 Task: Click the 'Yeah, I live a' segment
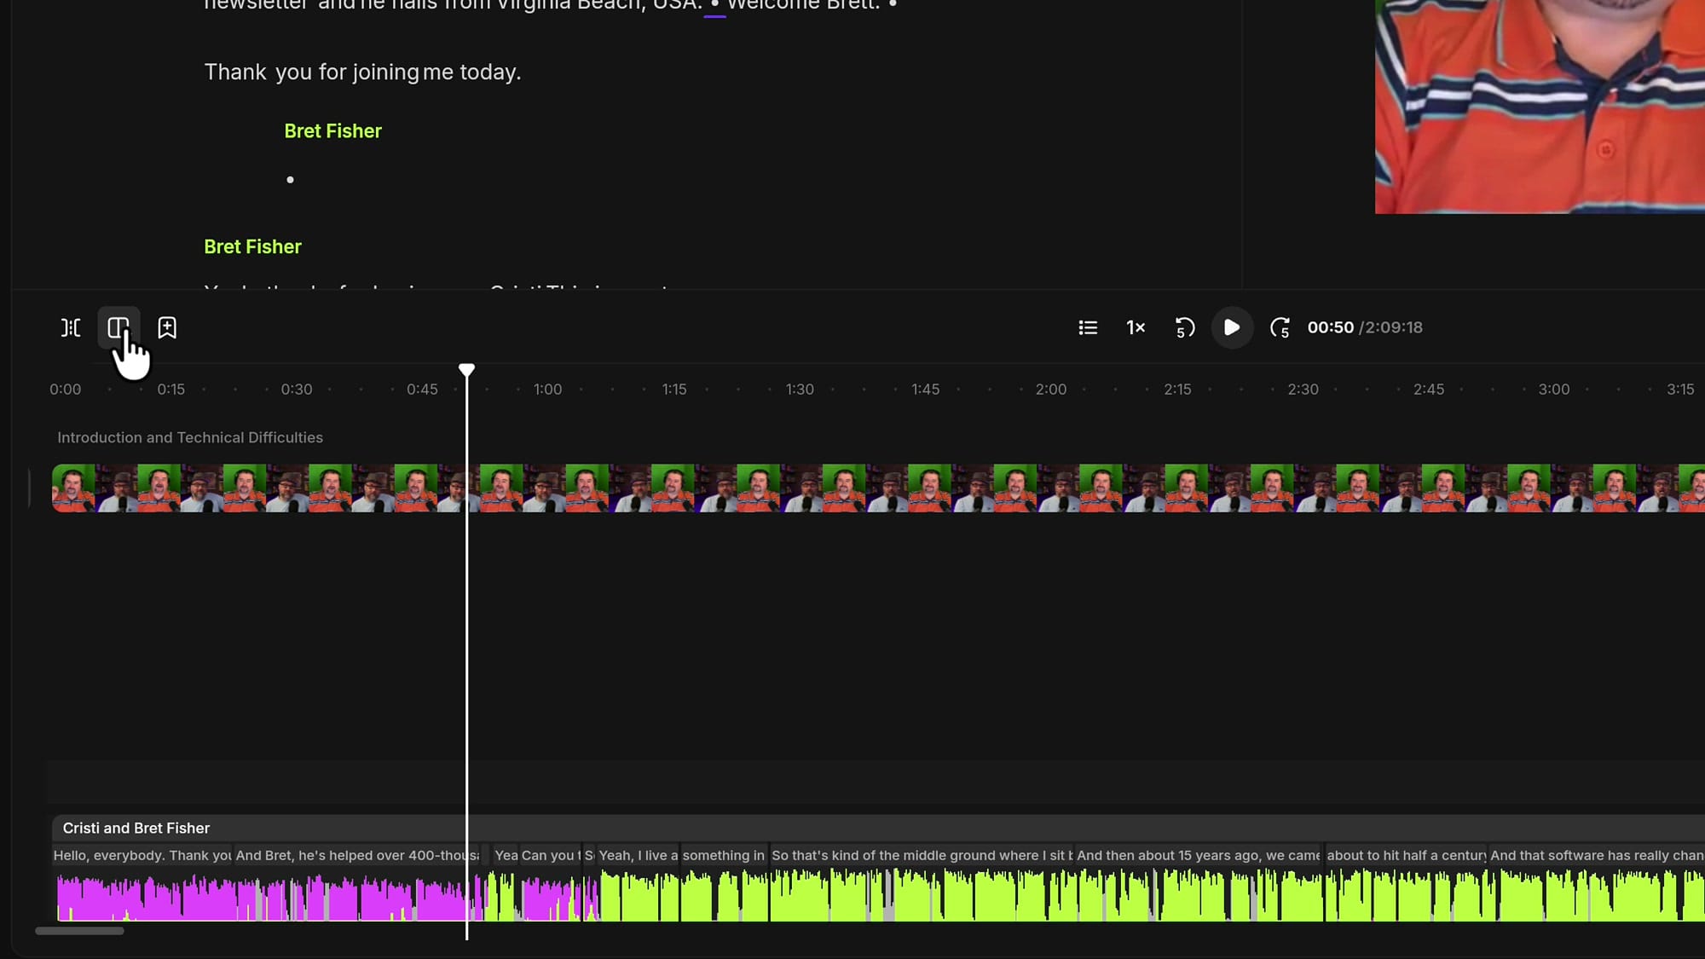638,855
